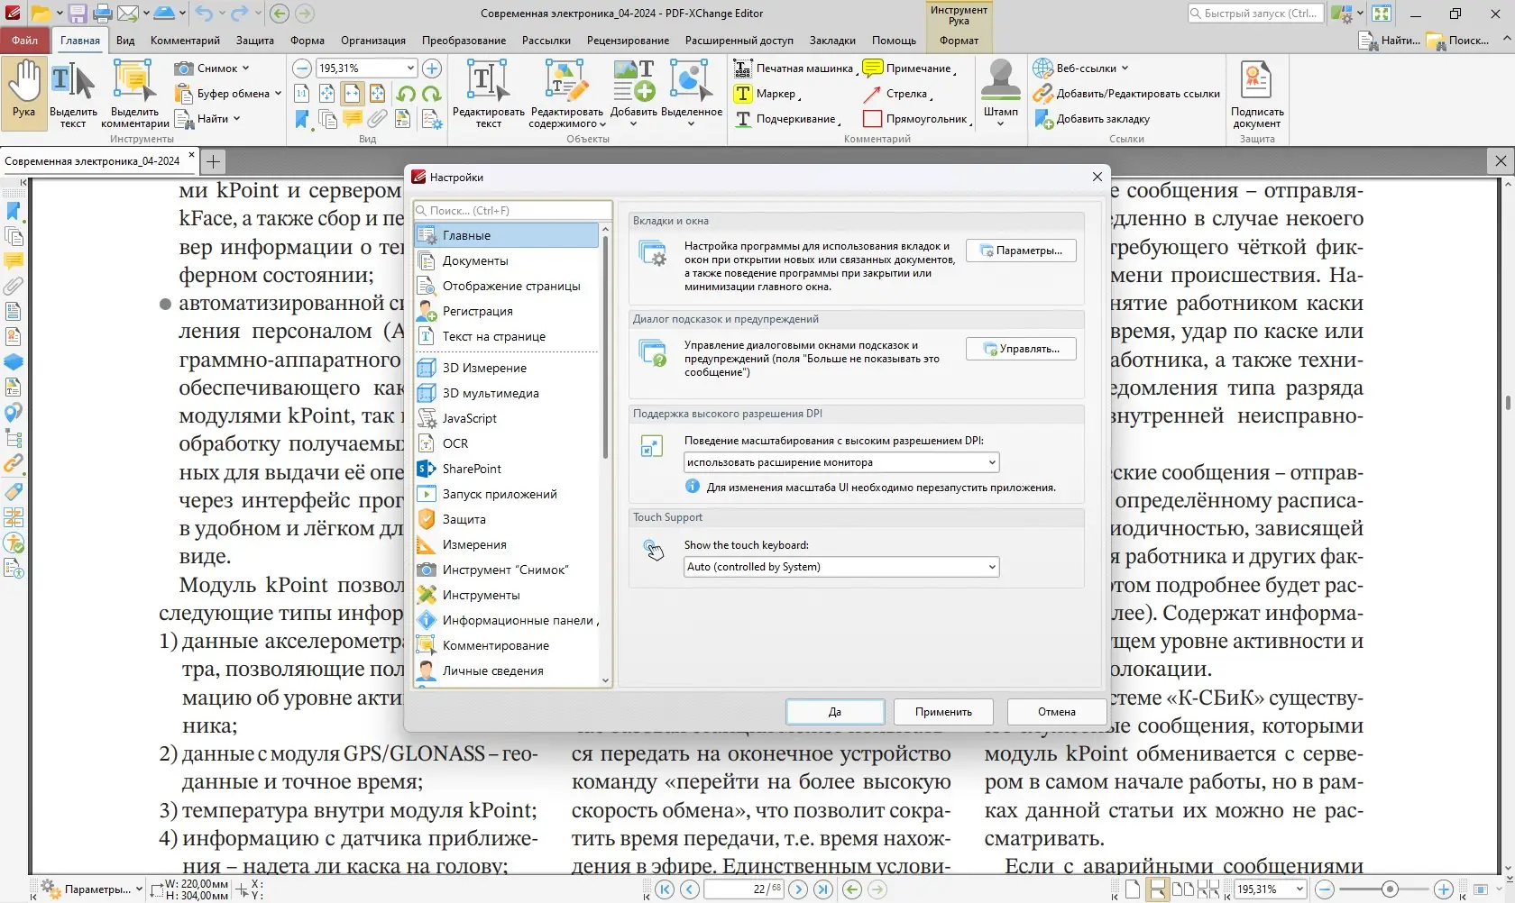Click the Save icon in quick access toolbar

(x=78, y=14)
